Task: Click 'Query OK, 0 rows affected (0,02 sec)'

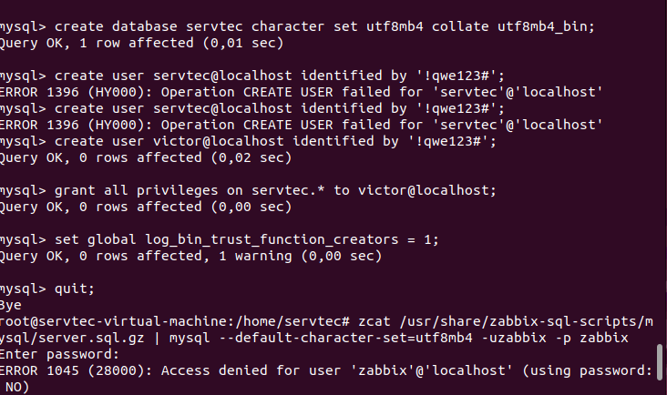Action: point(146,157)
